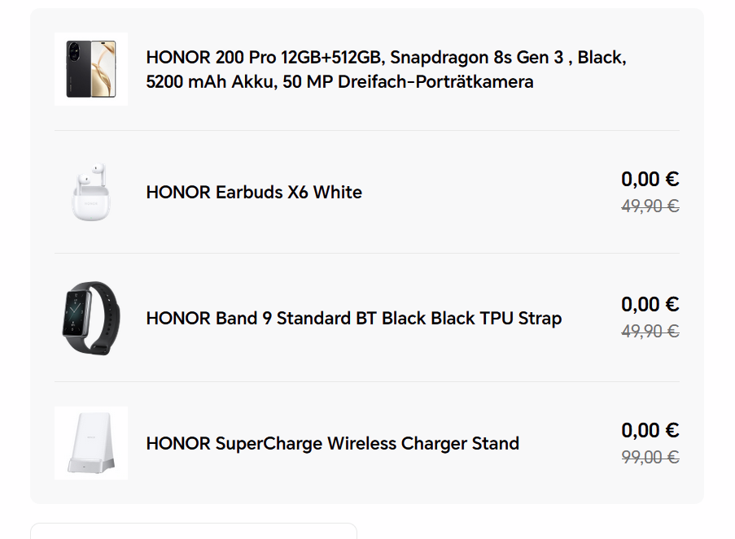The width and height of the screenshot is (735, 539).
Task: Click the Band 9 crossed-out 49,90 € price
Action: (x=650, y=332)
